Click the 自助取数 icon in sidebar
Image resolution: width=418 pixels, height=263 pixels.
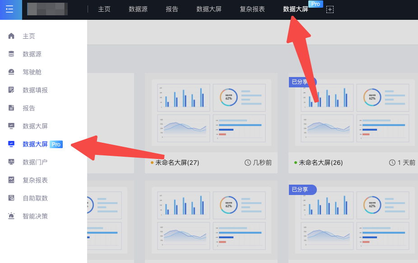[11, 198]
